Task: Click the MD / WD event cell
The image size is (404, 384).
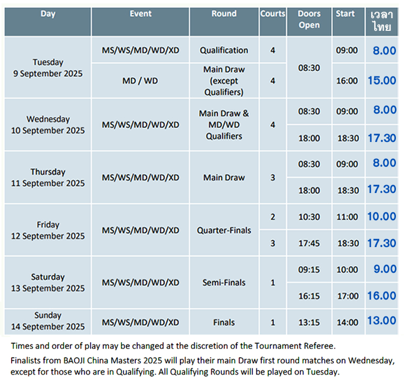Action: click(x=140, y=81)
